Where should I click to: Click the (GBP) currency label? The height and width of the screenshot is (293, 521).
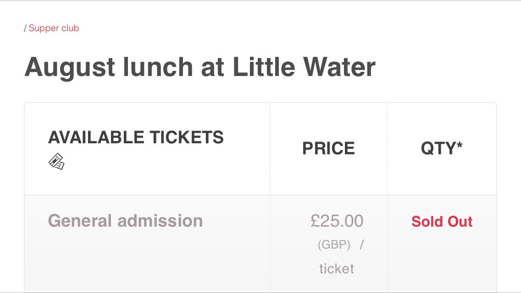334,245
